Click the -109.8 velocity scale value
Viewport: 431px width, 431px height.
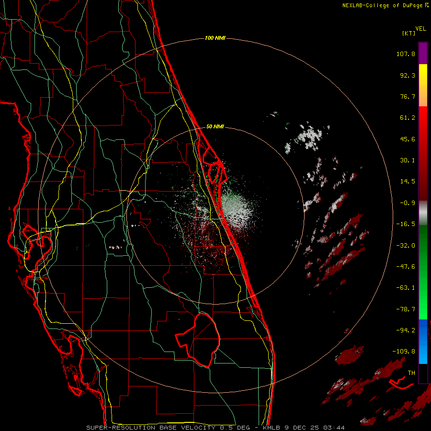coord(404,352)
